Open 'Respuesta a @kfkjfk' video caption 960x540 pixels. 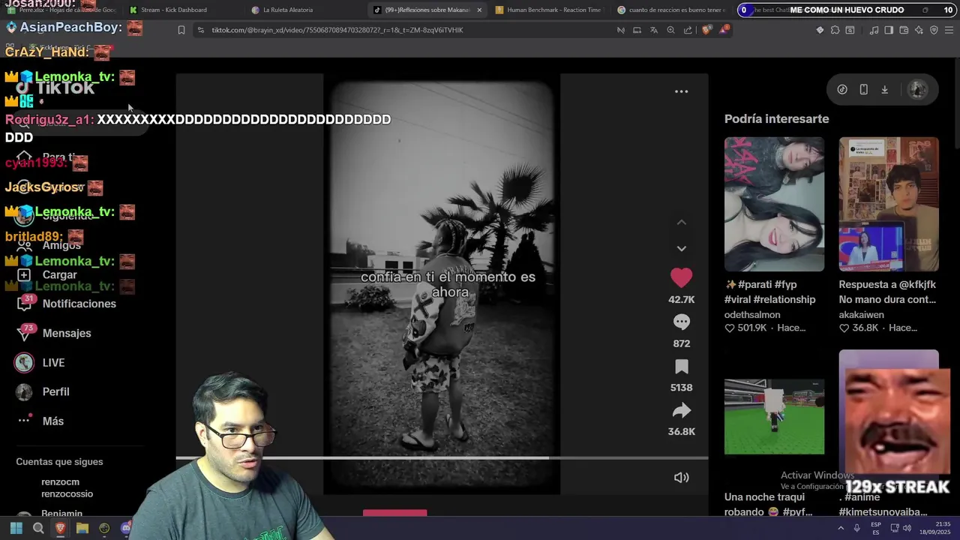point(887,292)
